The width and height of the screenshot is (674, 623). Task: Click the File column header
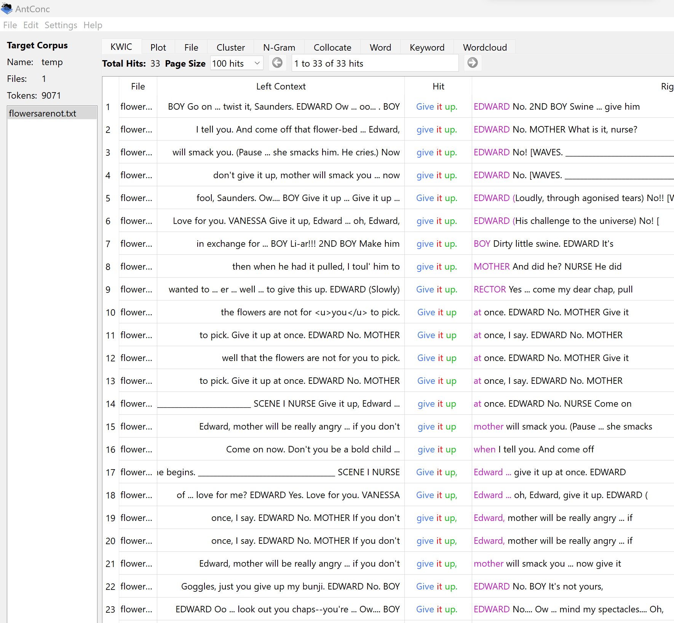pyautogui.click(x=138, y=86)
